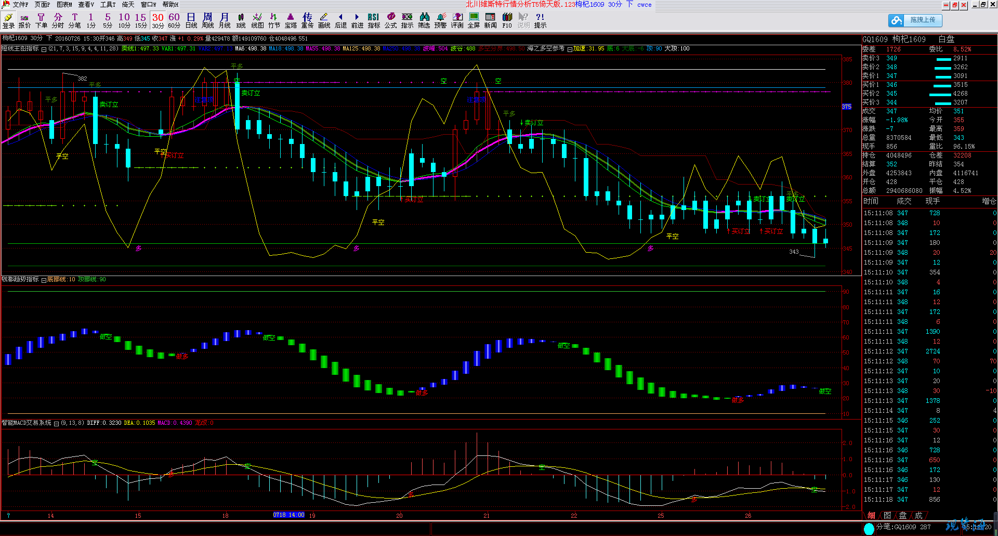Click the 总量 8370584 value

point(899,138)
